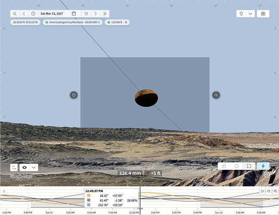Click the Sun 14 label on timeline
This screenshot has height=215, width=279.
(x=219, y=212)
